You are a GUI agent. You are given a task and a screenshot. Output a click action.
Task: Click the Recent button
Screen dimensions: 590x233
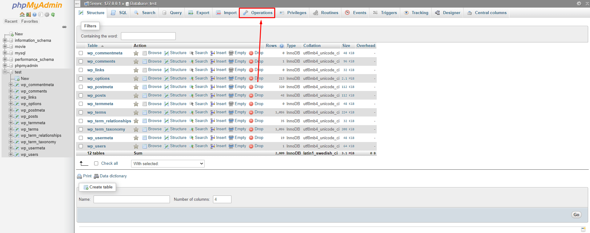click(11, 22)
